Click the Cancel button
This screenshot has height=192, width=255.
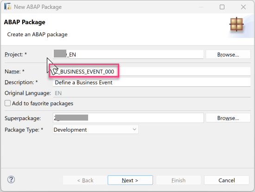(227, 180)
